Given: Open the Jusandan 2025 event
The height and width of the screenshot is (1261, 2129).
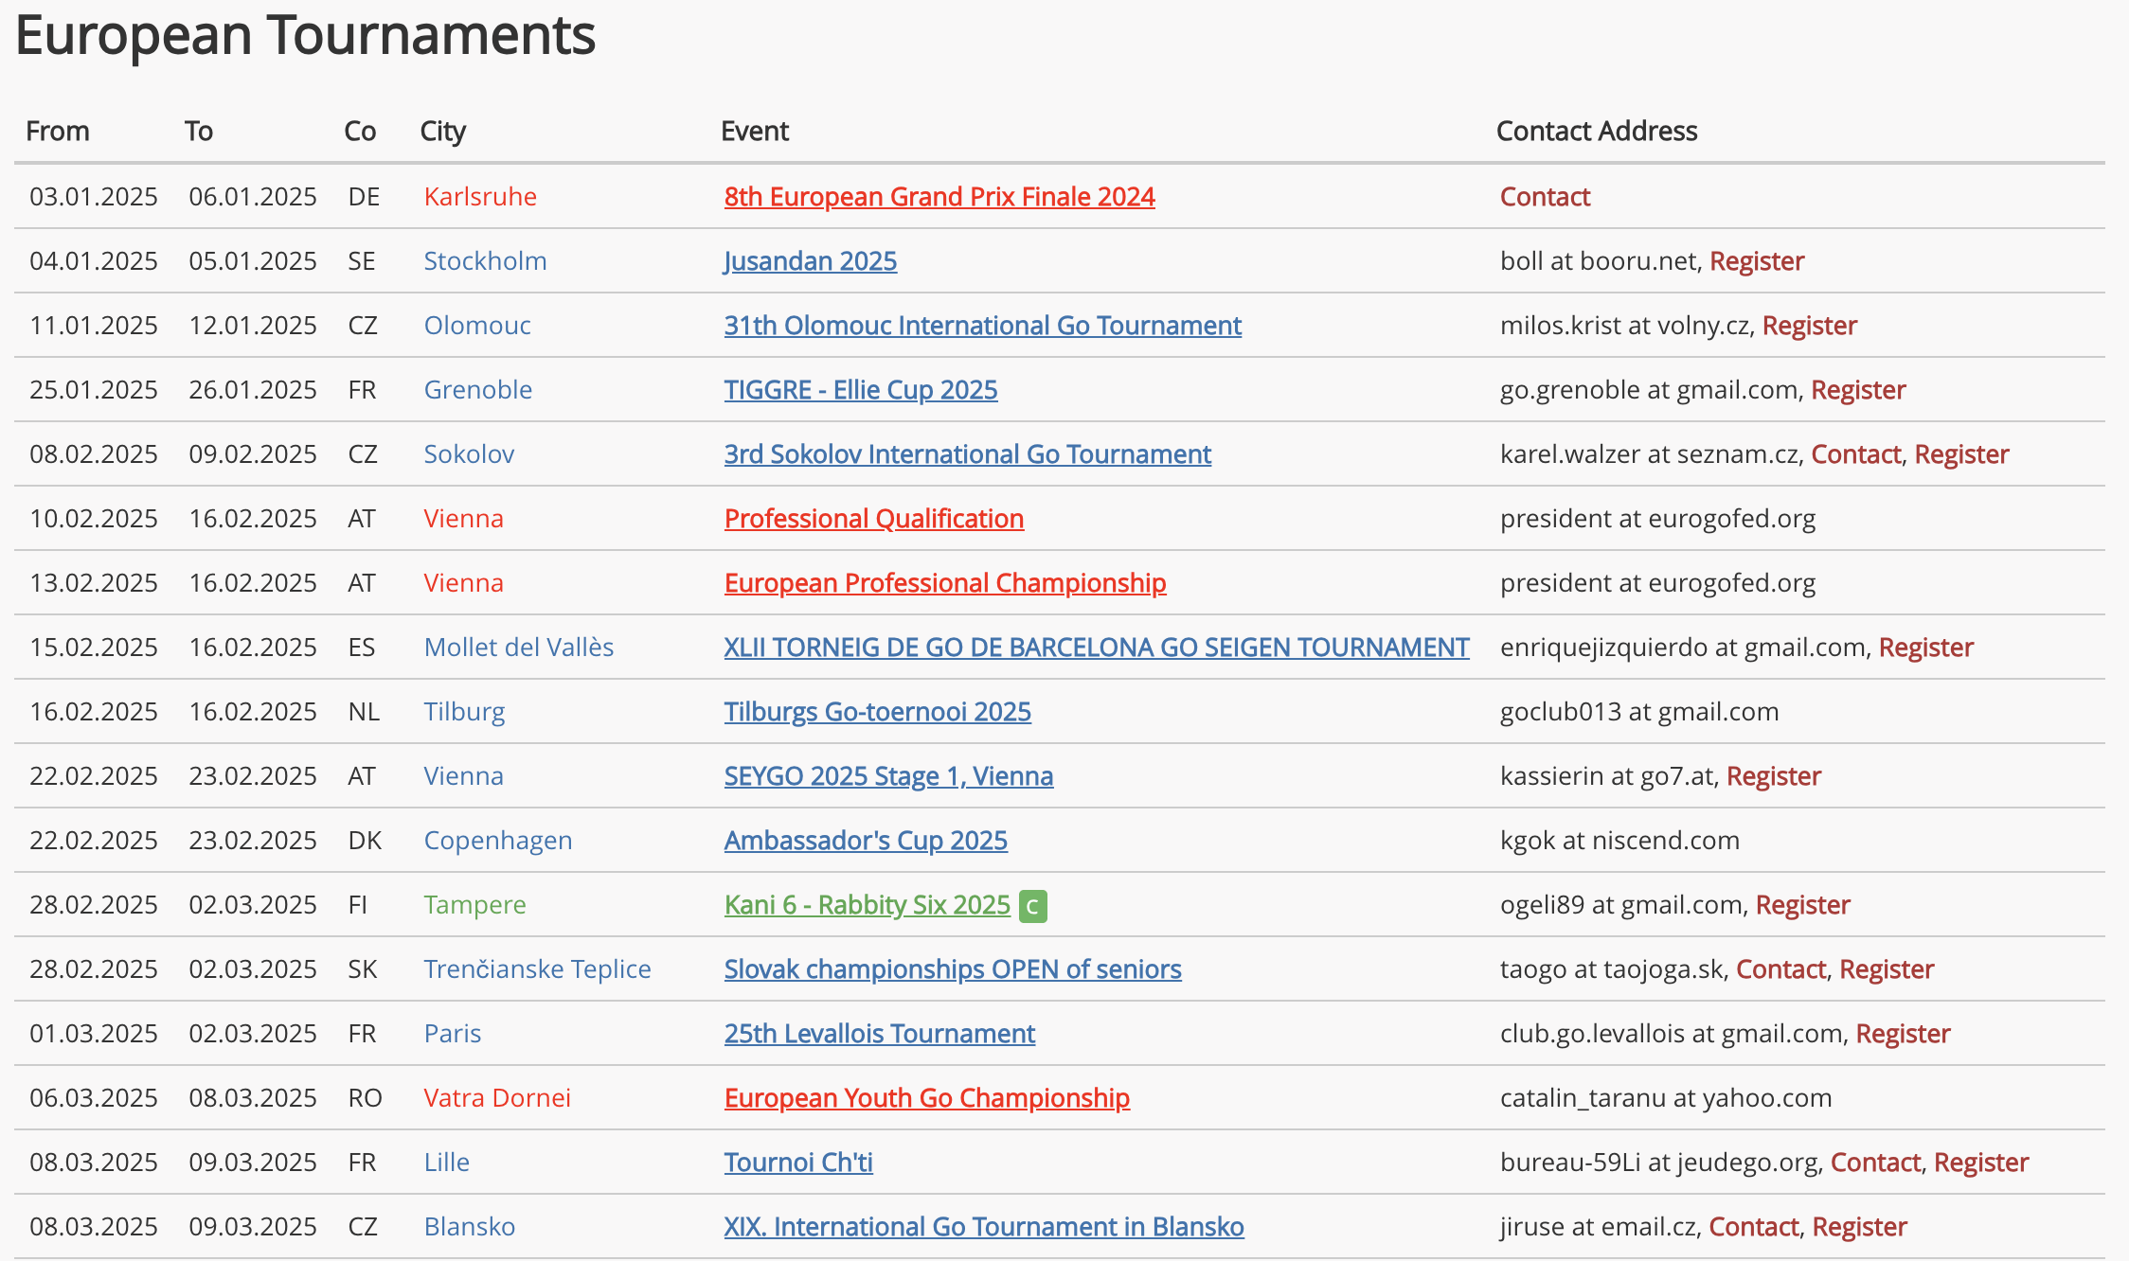Looking at the screenshot, I should pos(810,261).
